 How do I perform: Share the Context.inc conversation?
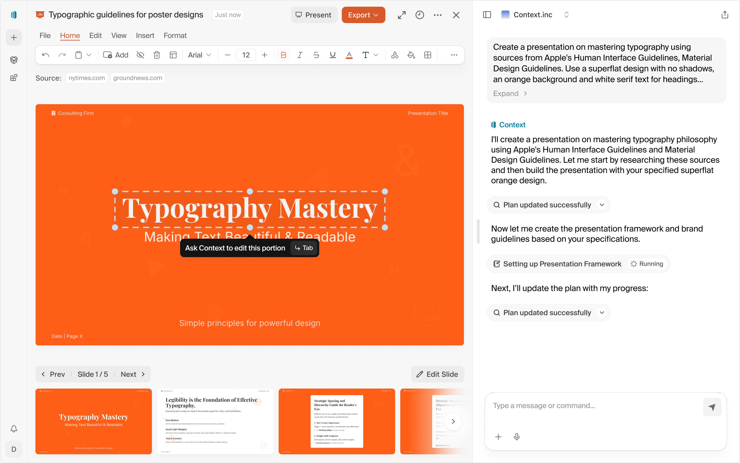tap(724, 14)
